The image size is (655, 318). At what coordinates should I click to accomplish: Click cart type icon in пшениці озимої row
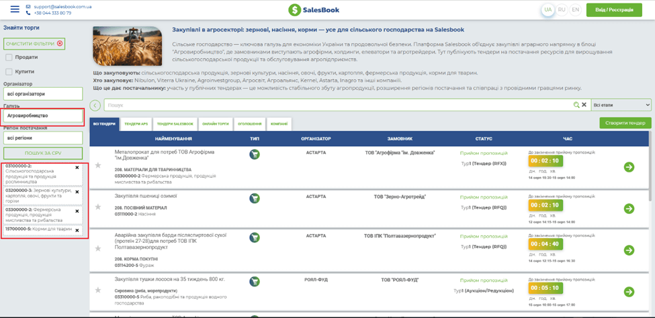255,198
